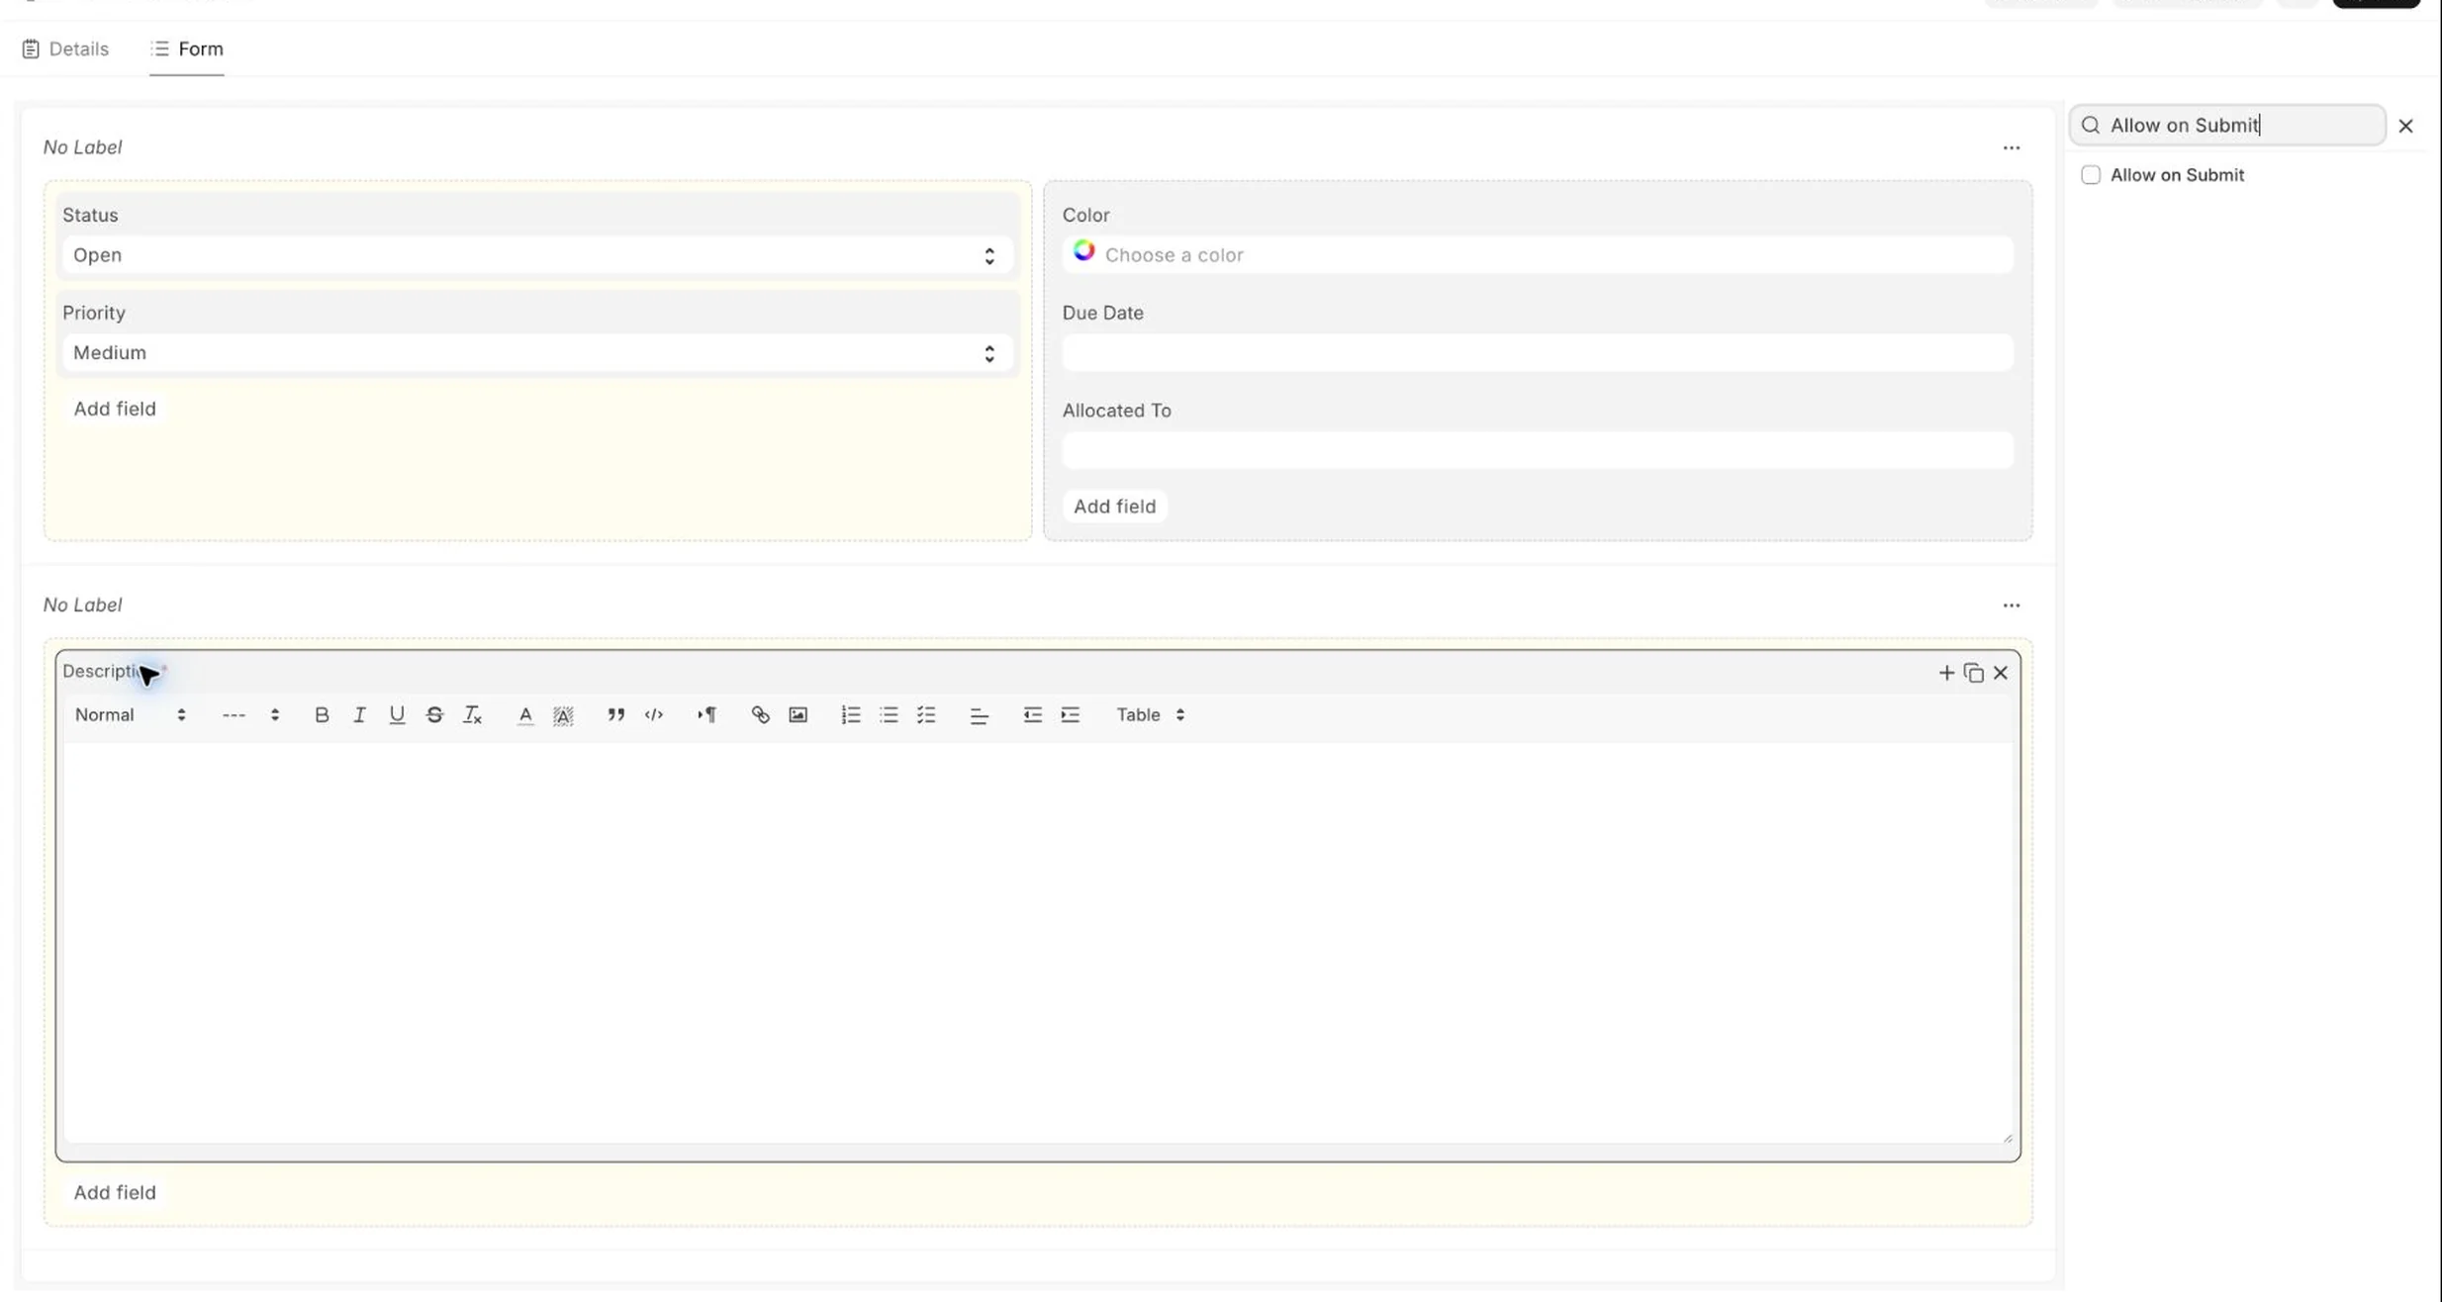Viewport: 2442px width, 1302px height.
Task: Clear formatting with the Tx icon
Action: 472,714
